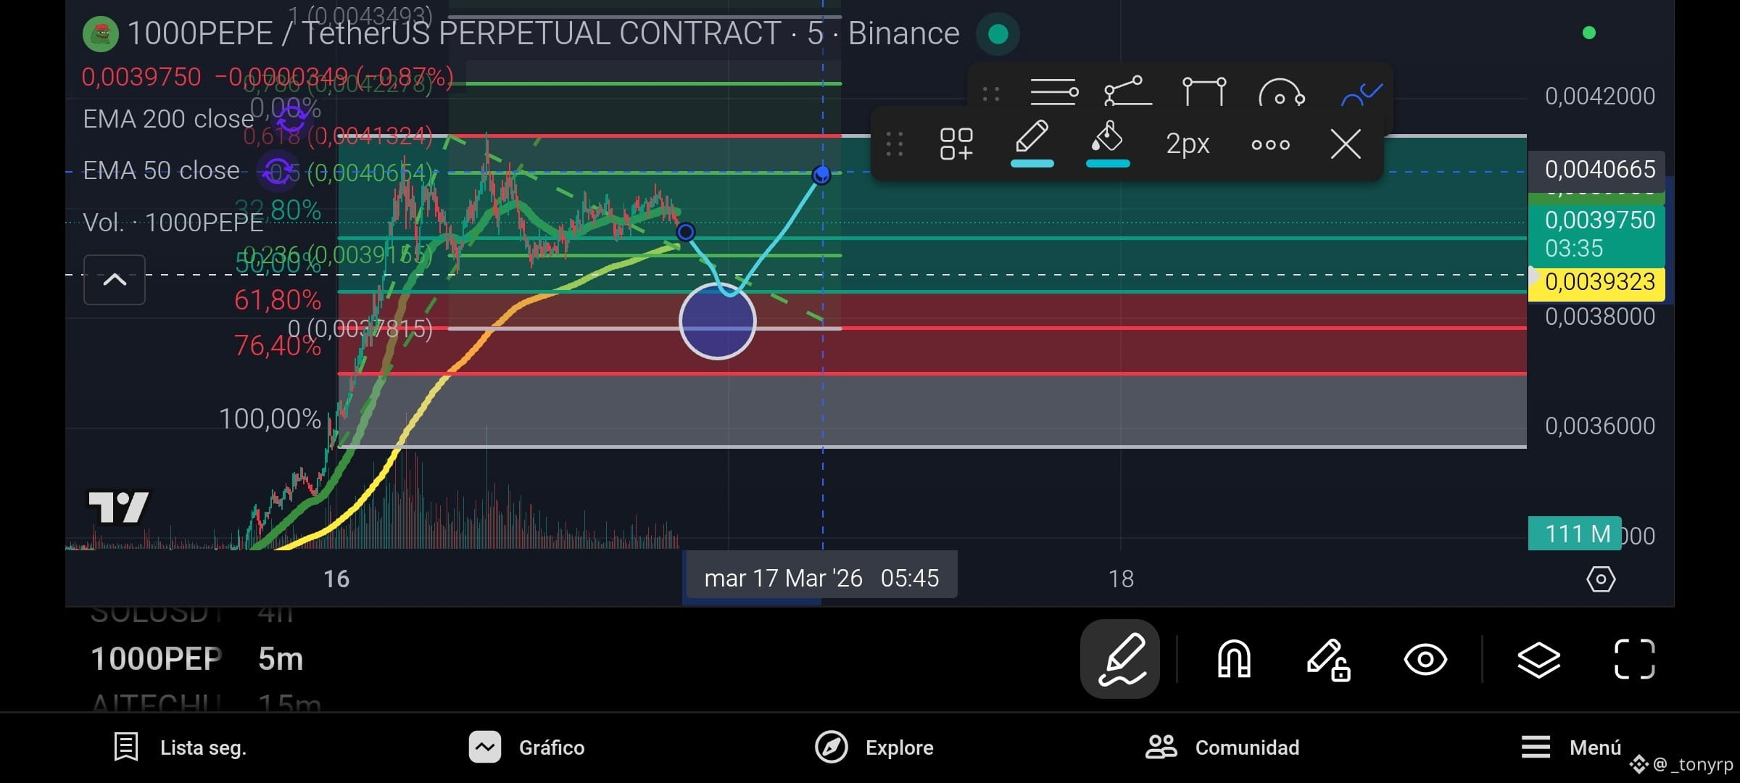Screen dimensions: 1740x783
Task: Go to the Comunidad tab
Action: [1222, 747]
